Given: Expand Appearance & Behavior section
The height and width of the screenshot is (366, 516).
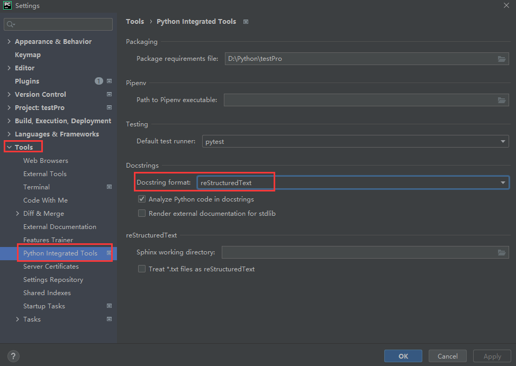Looking at the screenshot, I should 9,41.
